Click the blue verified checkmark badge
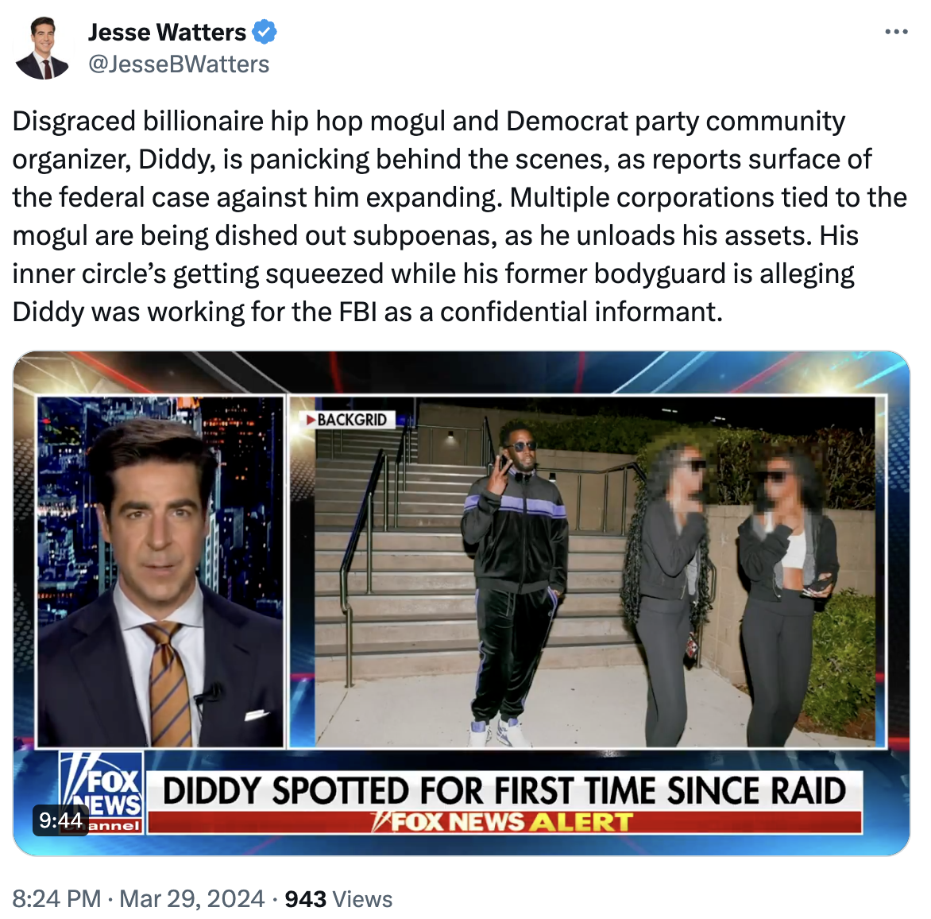 click(x=265, y=32)
